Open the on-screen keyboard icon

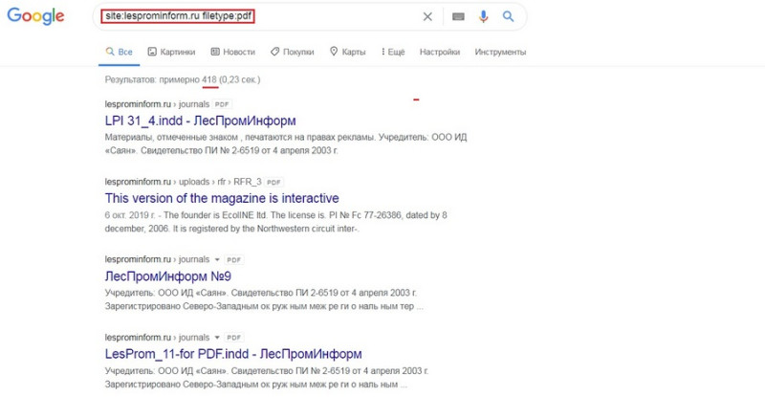click(x=458, y=16)
